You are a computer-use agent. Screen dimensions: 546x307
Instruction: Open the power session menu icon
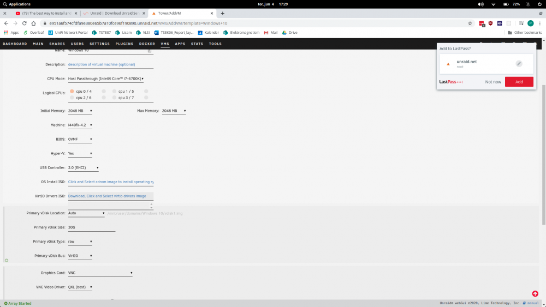[540, 4]
